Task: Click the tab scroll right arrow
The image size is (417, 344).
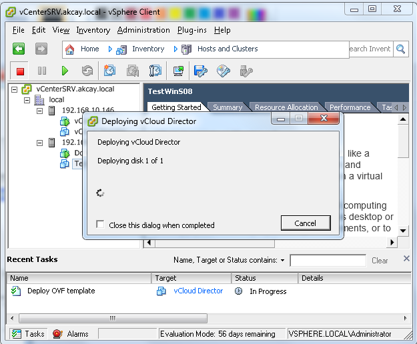Action: 404,107
